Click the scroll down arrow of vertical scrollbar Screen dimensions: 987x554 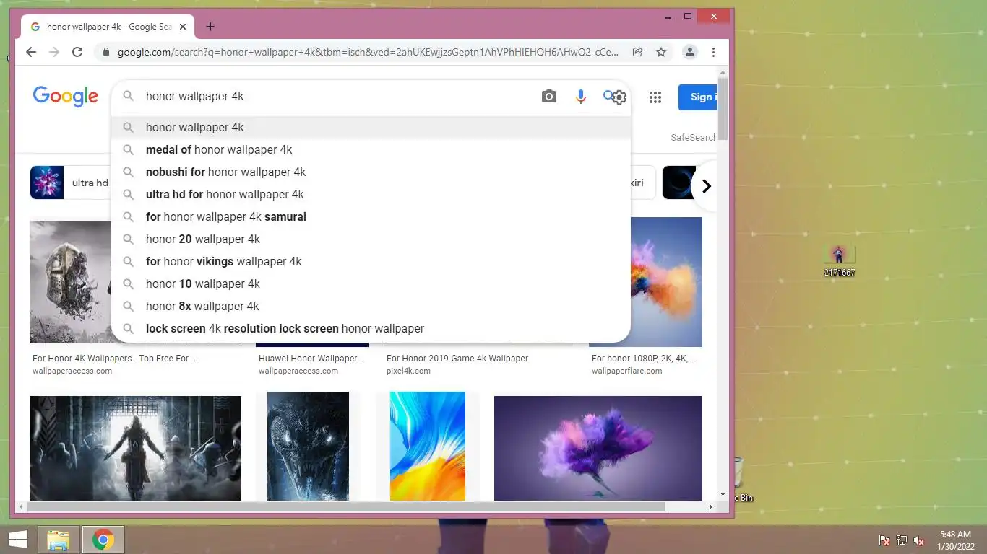point(723,495)
